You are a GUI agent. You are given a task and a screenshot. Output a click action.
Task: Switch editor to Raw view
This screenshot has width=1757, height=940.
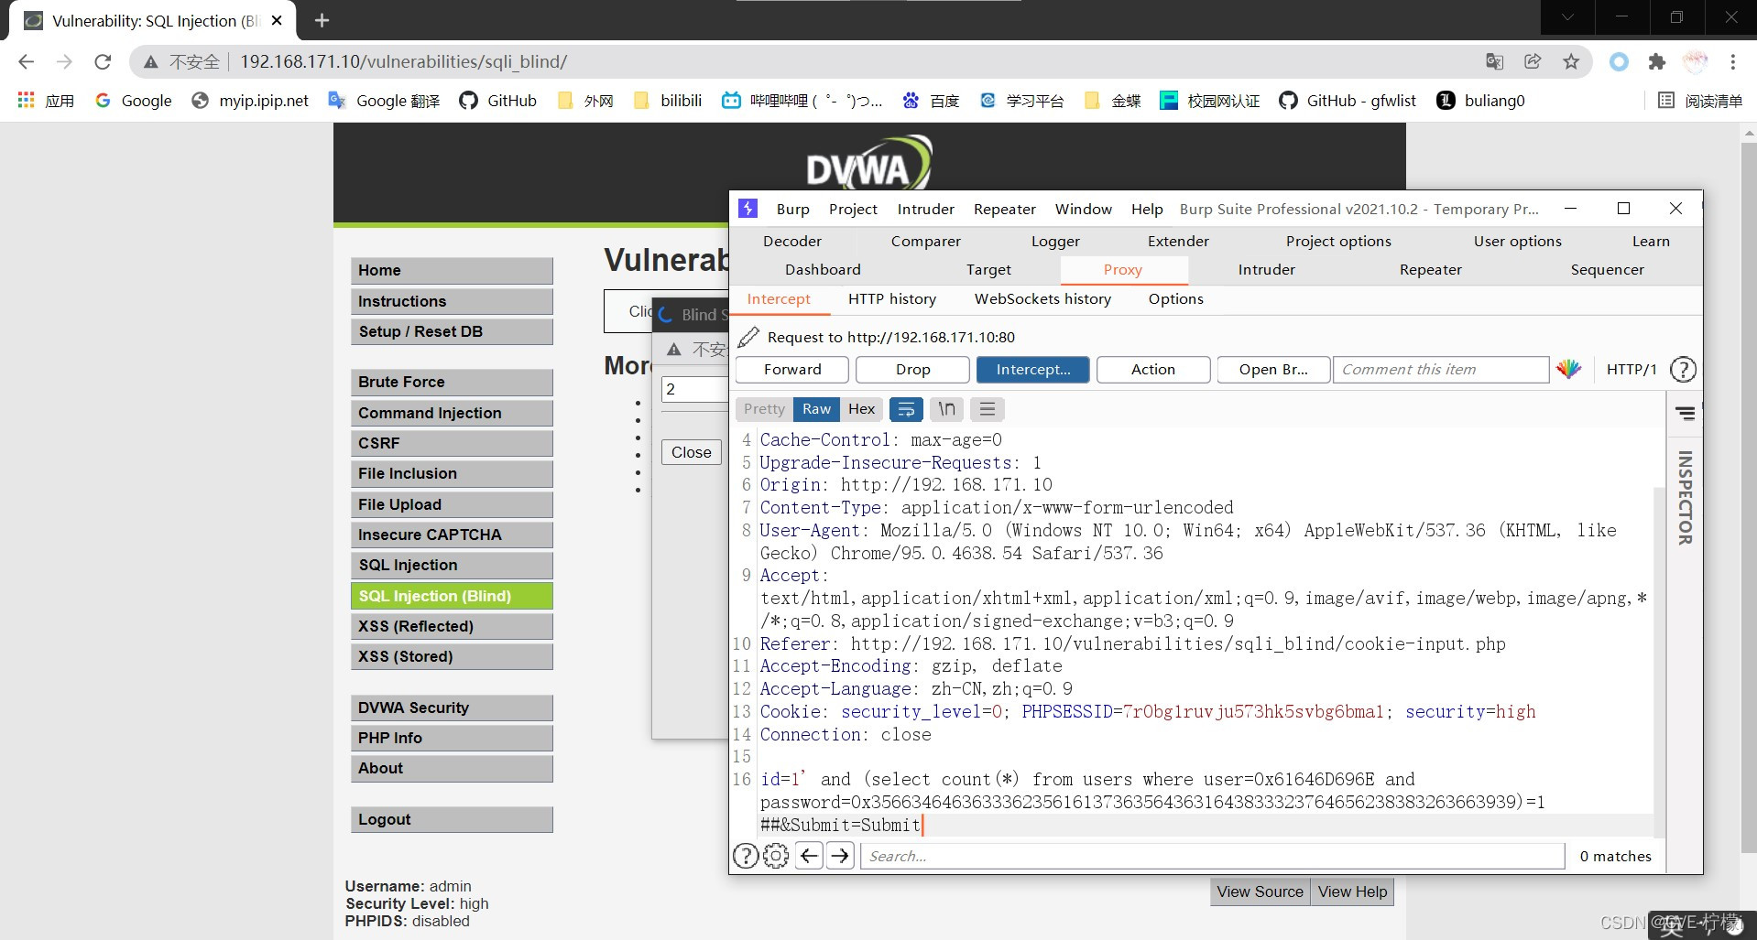click(816, 409)
